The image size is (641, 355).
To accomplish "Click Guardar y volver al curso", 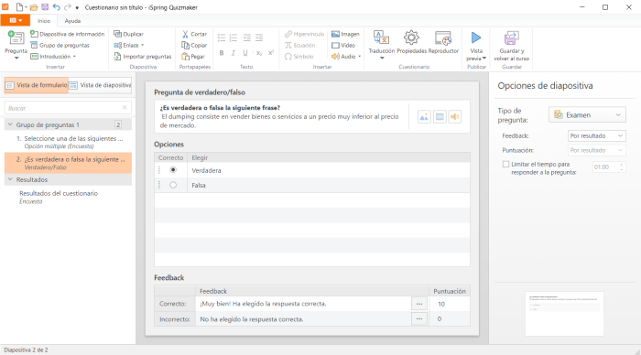I will click(511, 46).
